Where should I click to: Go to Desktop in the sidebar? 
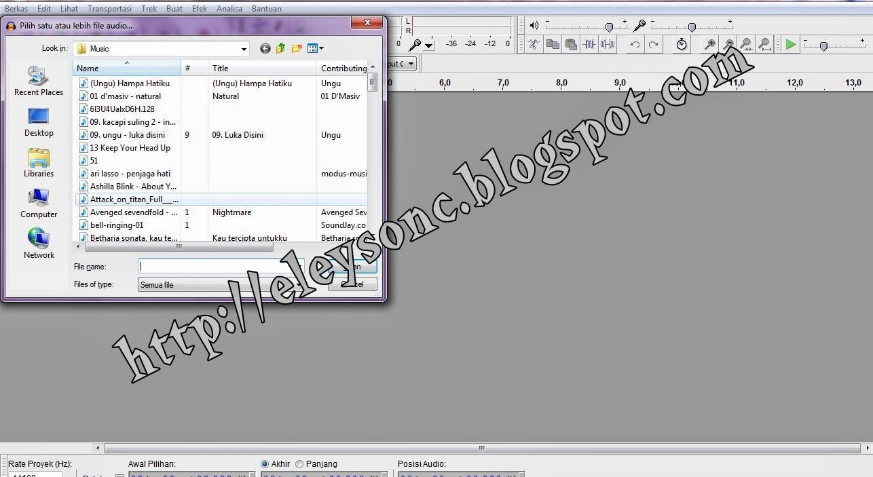tap(39, 123)
